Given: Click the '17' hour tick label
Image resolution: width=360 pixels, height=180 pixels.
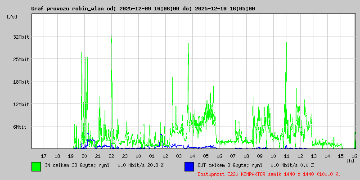Looking at the screenshot, I should tap(44, 156).
